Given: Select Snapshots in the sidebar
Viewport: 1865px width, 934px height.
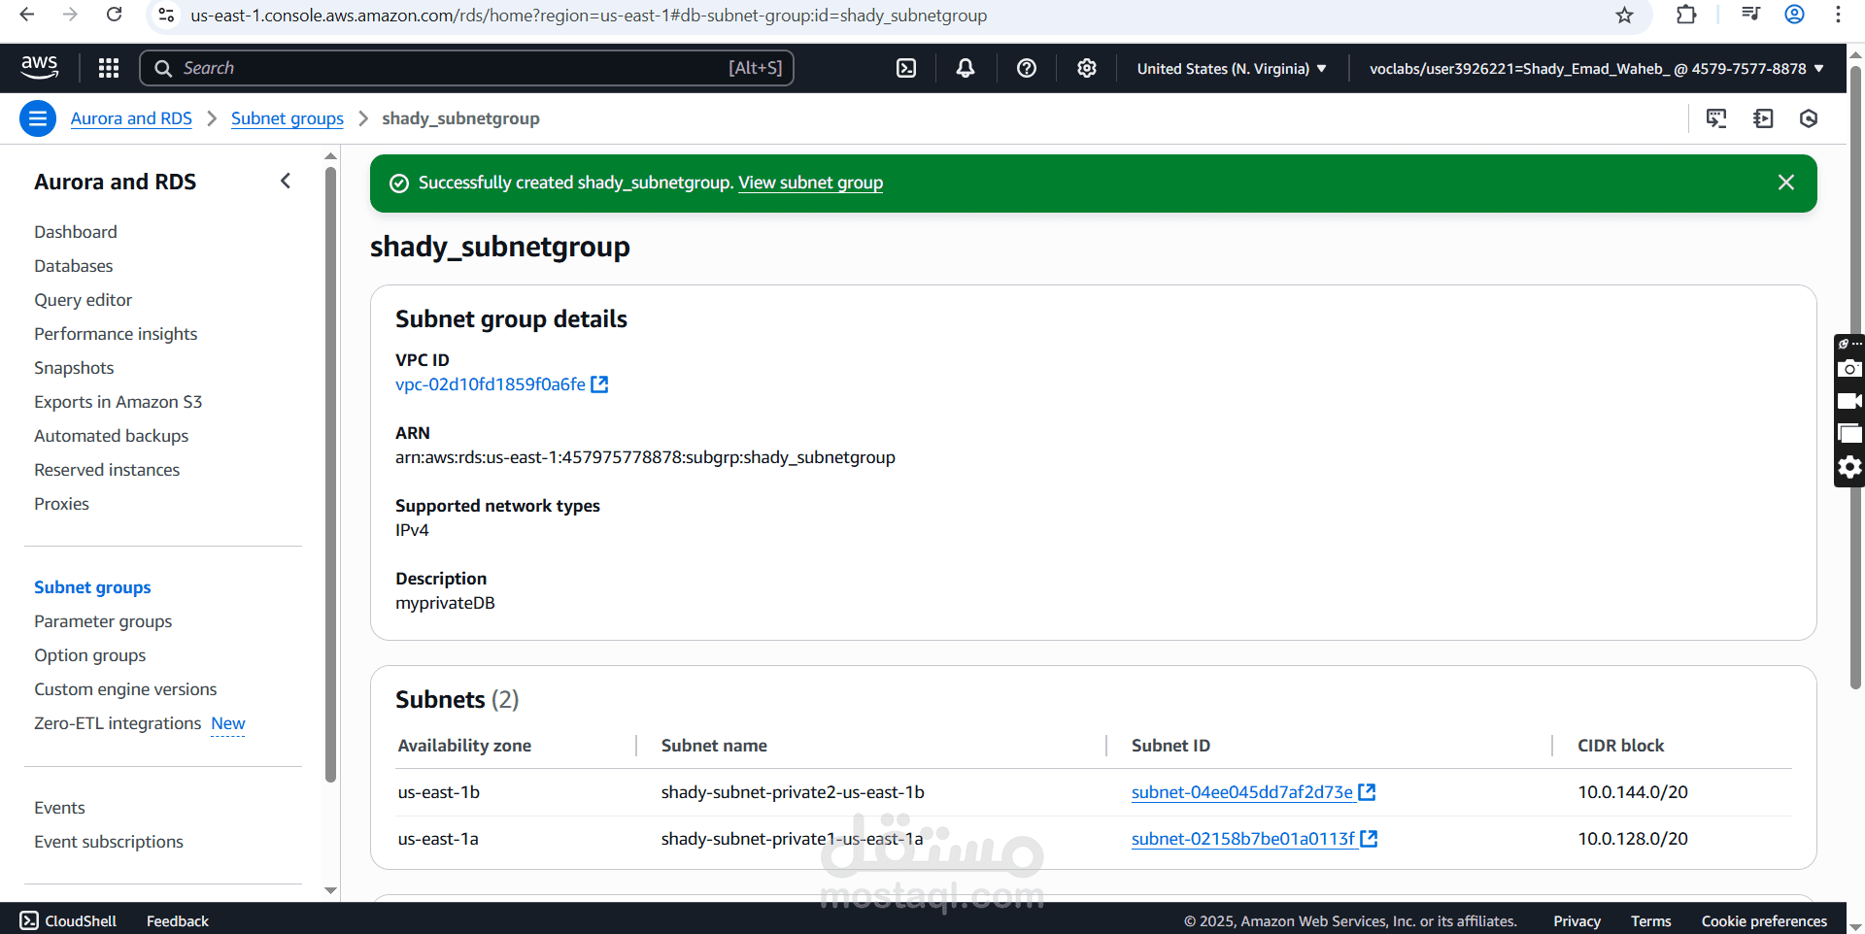Looking at the screenshot, I should click(74, 368).
